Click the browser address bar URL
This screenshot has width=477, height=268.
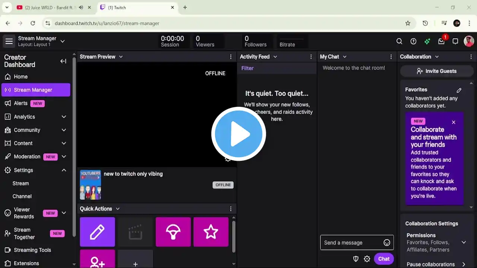[x=107, y=23]
